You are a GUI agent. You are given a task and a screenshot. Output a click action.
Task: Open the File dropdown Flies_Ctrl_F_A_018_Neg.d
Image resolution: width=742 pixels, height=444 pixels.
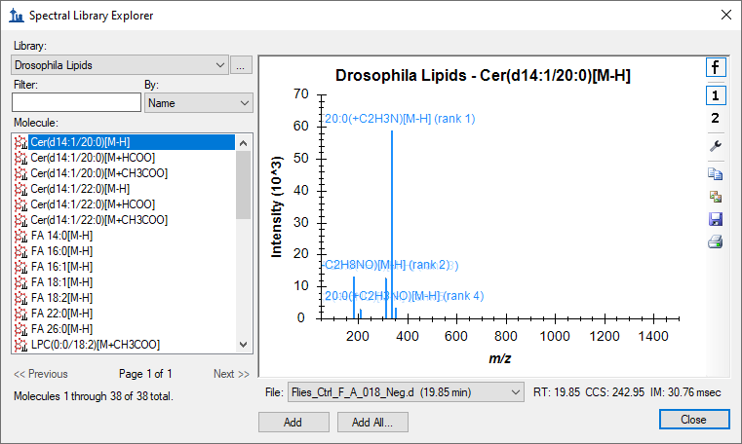406,392
